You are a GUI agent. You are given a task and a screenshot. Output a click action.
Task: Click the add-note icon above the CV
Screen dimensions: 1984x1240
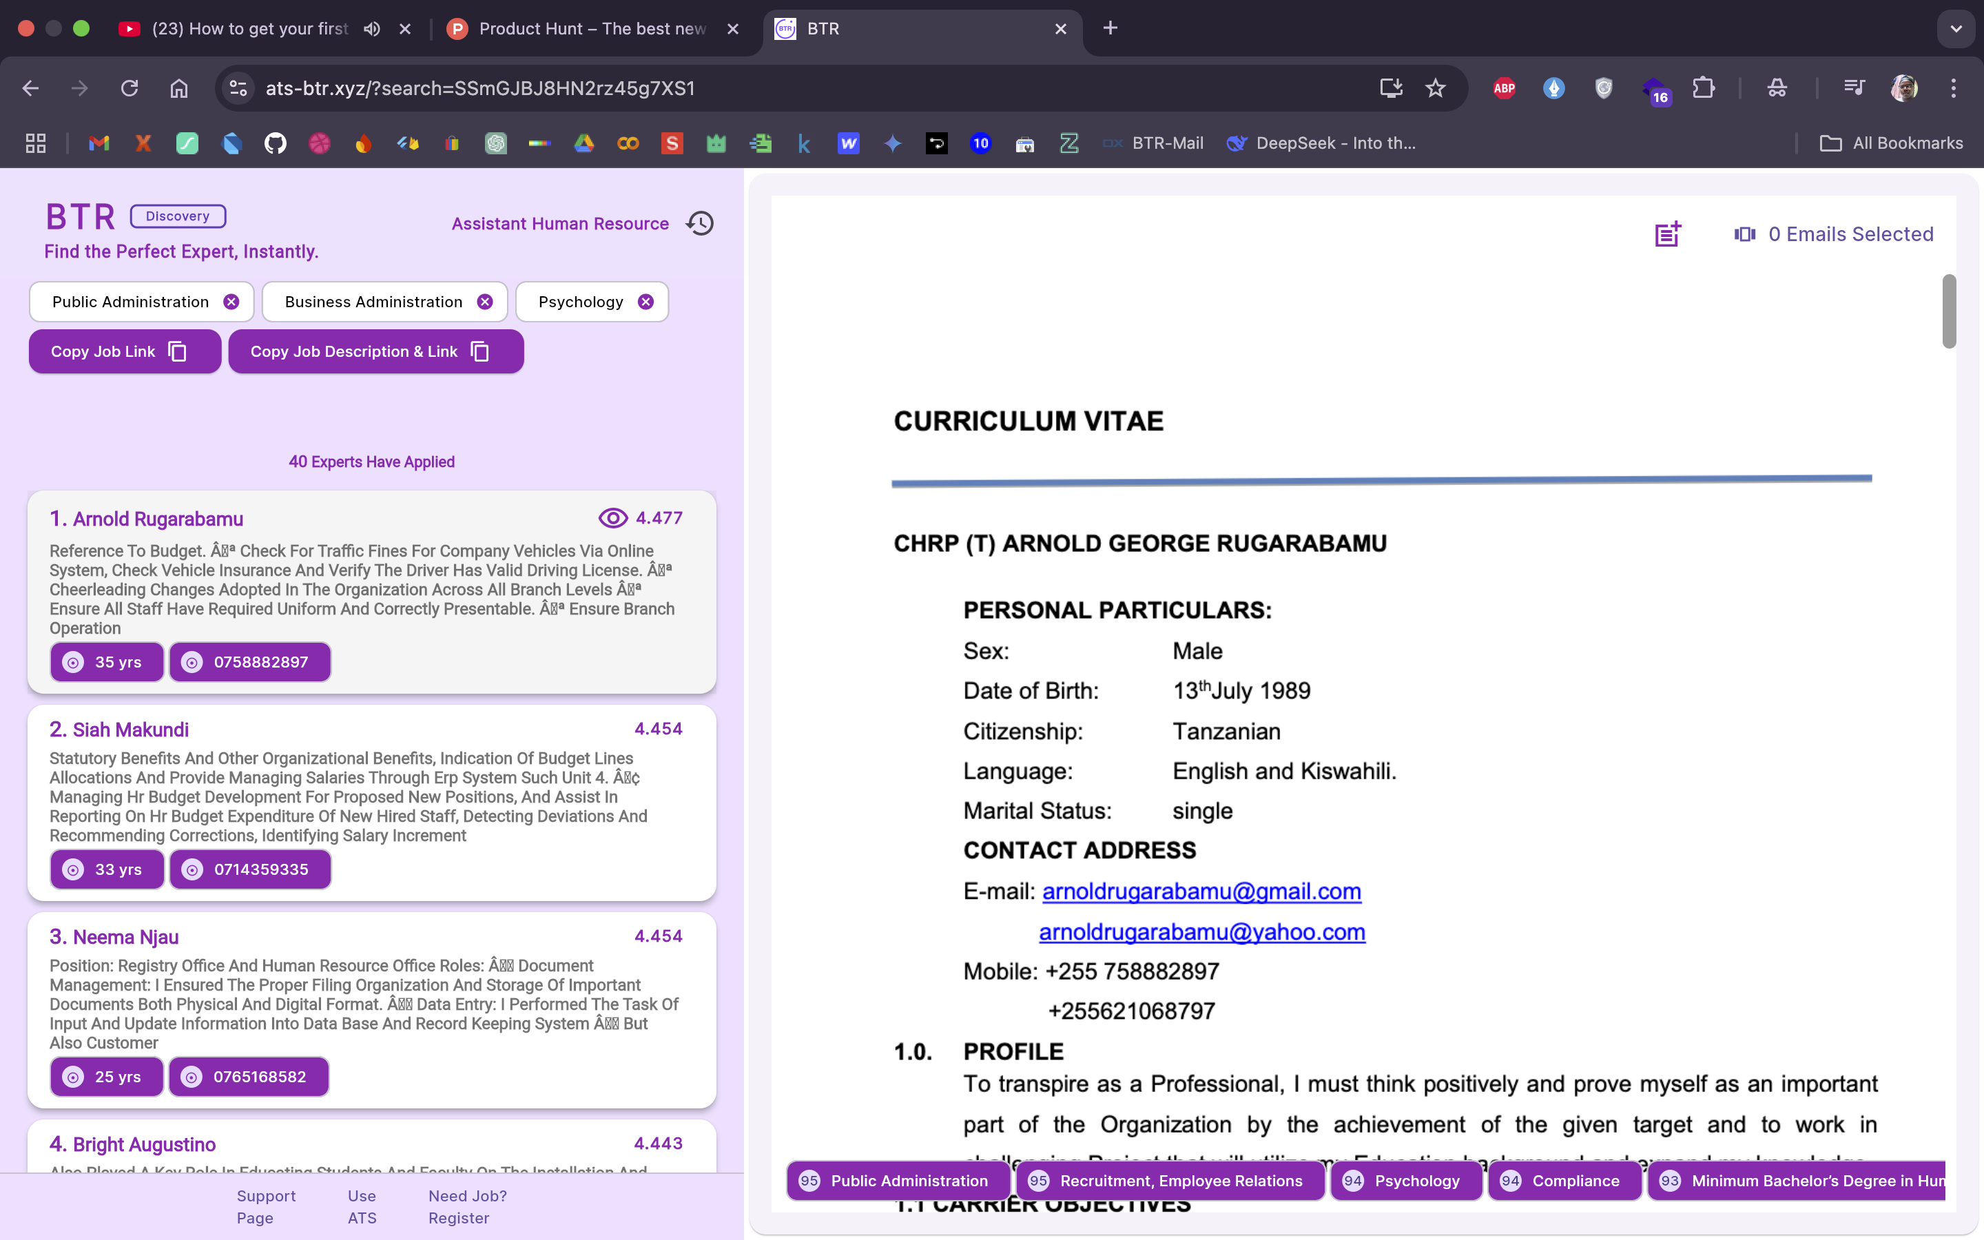point(1666,234)
